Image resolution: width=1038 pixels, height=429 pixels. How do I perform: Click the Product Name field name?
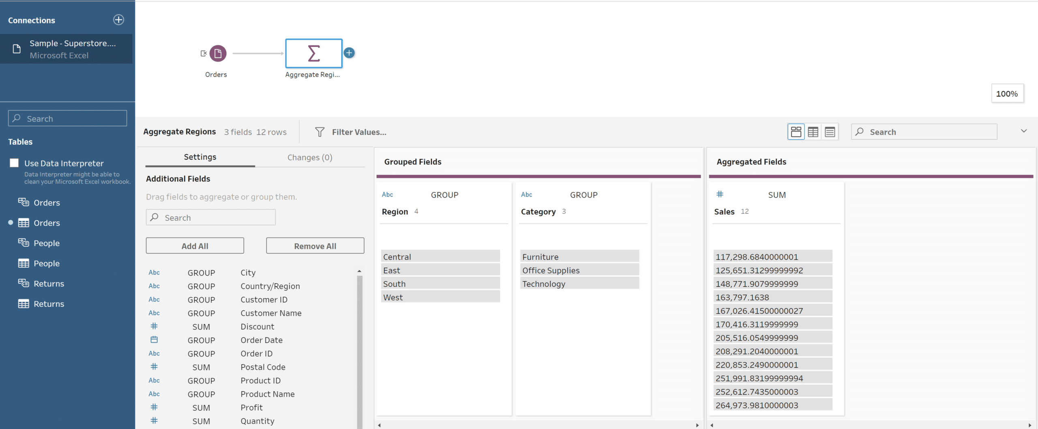point(268,394)
